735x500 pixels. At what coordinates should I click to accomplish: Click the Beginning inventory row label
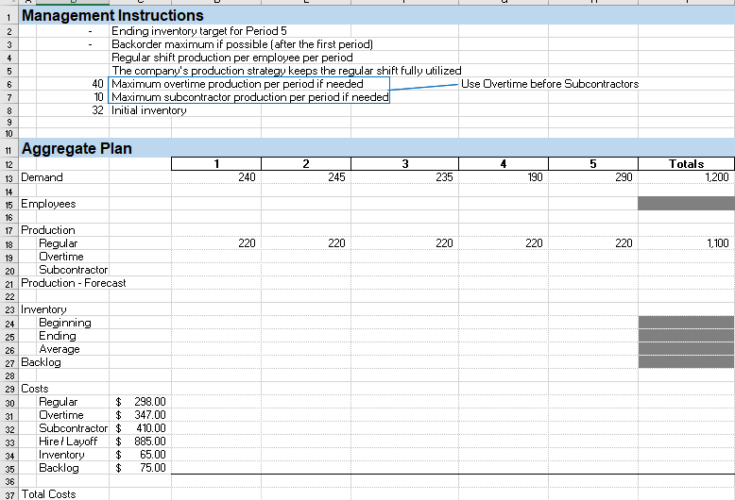64,323
